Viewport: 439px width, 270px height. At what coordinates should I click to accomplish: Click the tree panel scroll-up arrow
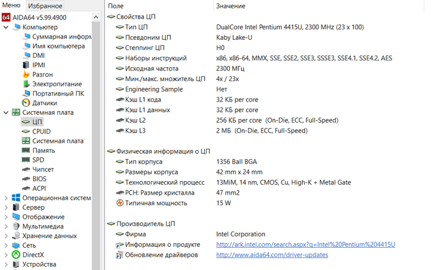coord(96,17)
